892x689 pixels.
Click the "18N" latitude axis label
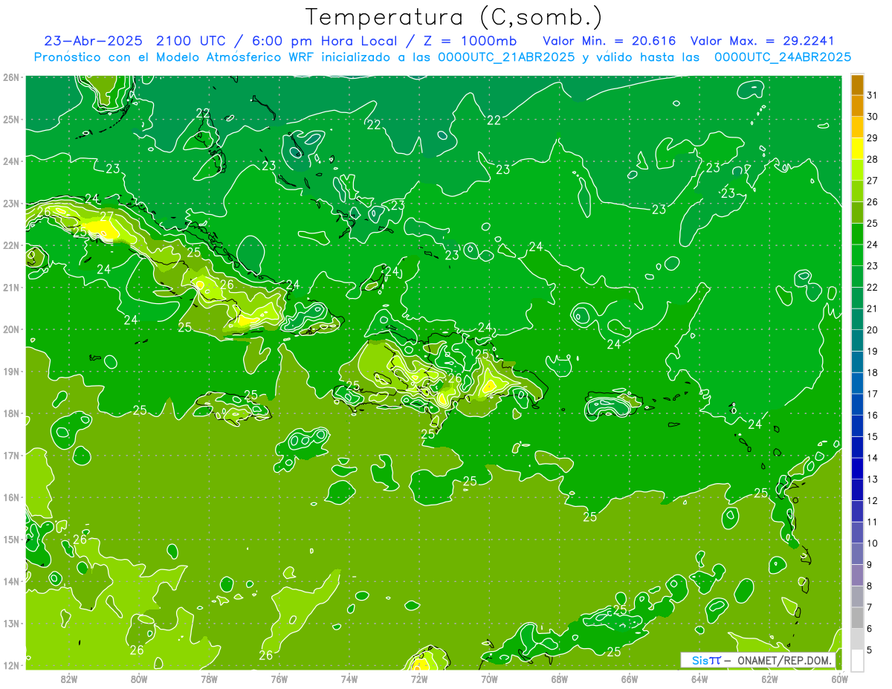point(11,413)
